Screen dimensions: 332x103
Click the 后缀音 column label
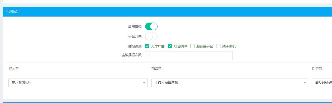click(317, 69)
